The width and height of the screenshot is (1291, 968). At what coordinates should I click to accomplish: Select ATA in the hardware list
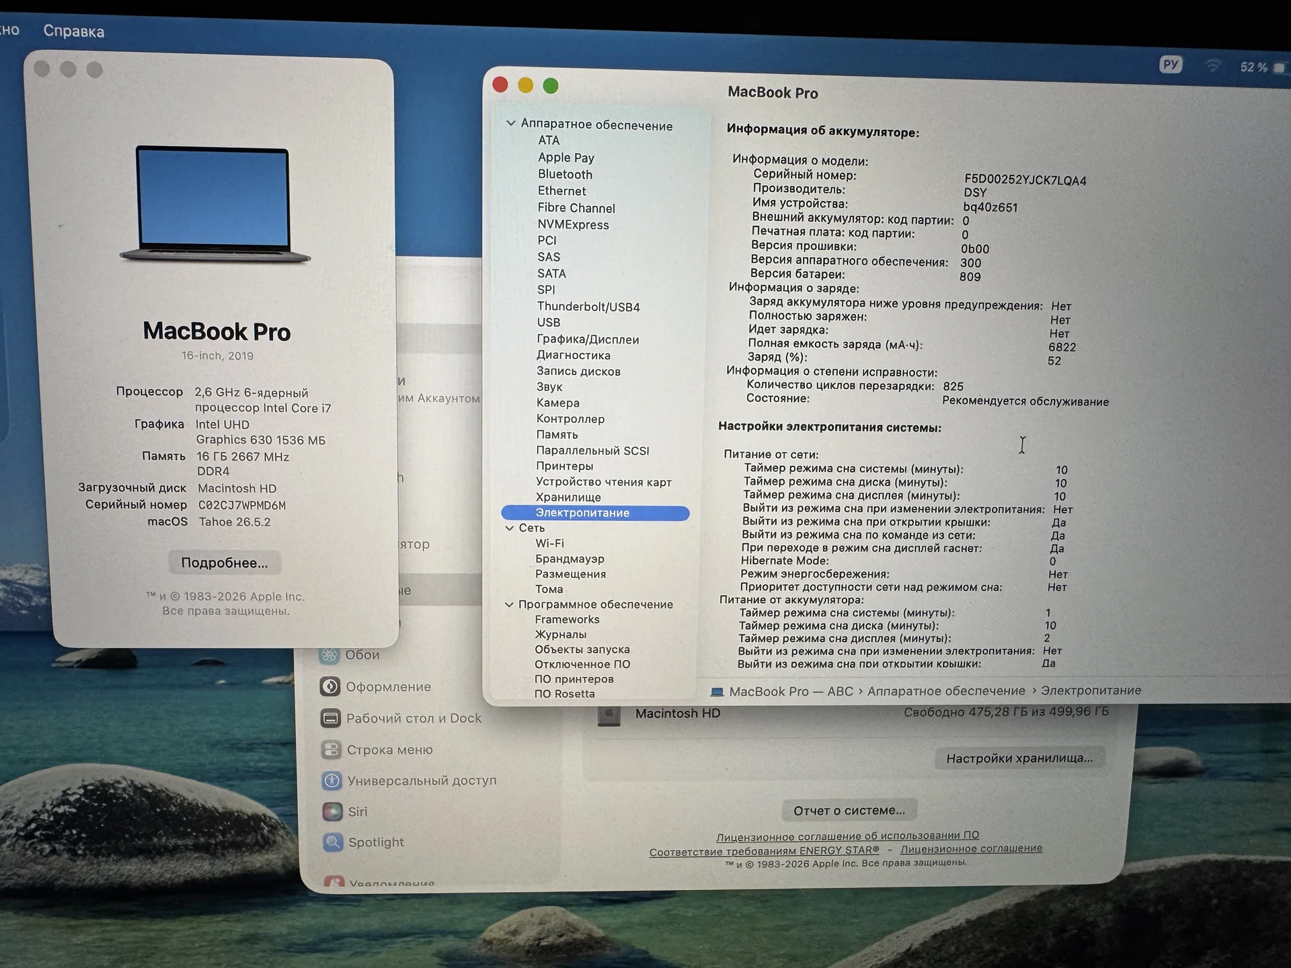pyautogui.click(x=549, y=140)
